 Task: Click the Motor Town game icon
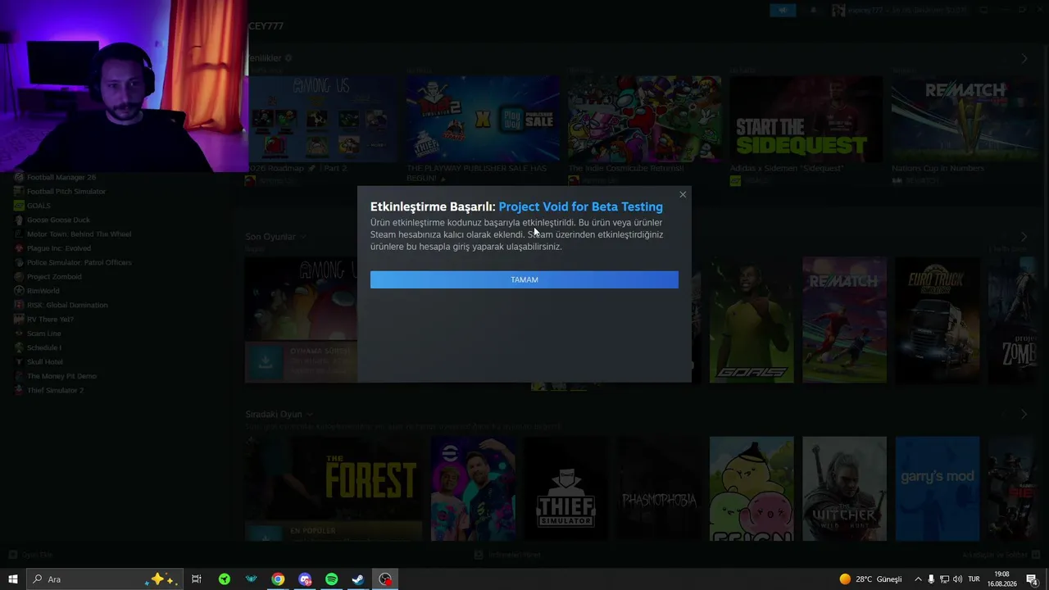pyautogui.click(x=19, y=234)
